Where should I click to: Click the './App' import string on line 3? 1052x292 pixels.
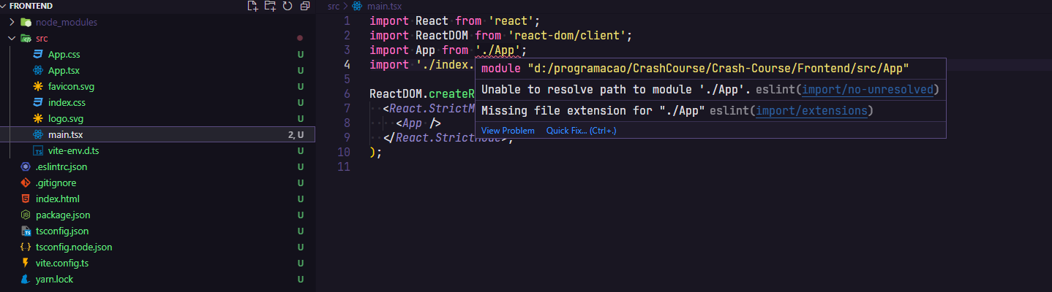[x=498, y=50]
